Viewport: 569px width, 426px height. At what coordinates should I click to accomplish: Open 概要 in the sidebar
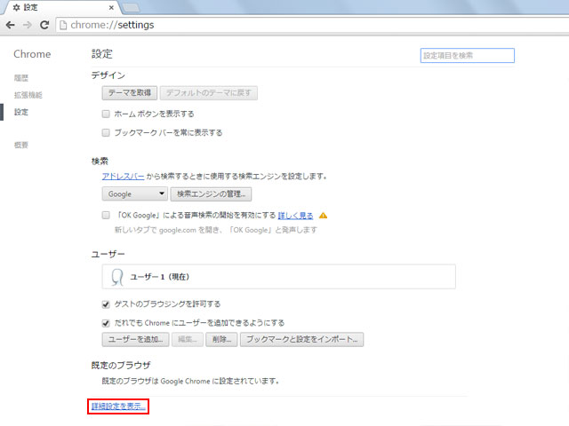(x=21, y=145)
